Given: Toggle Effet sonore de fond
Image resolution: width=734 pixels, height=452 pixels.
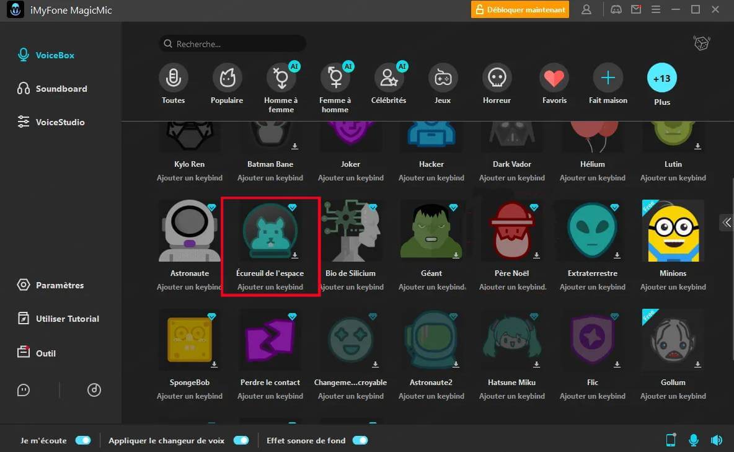Looking at the screenshot, I should (360, 440).
